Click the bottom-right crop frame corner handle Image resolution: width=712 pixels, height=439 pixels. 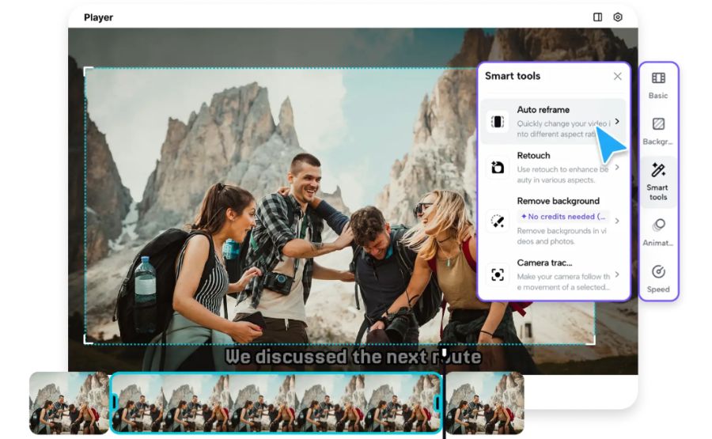pos(591,340)
